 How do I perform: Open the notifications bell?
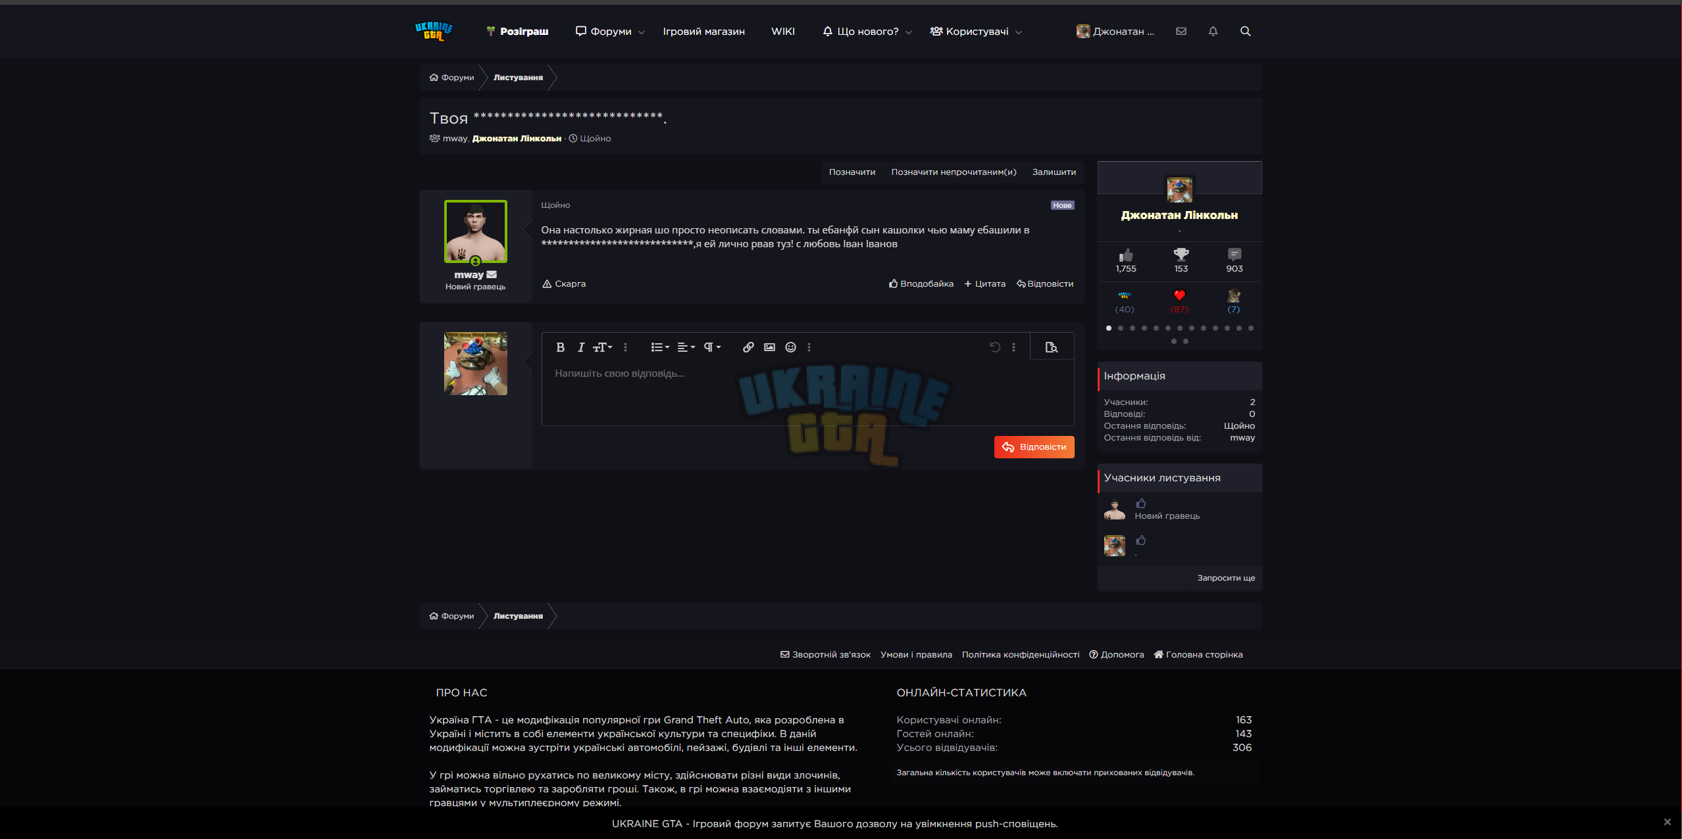pyautogui.click(x=1213, y=31)
